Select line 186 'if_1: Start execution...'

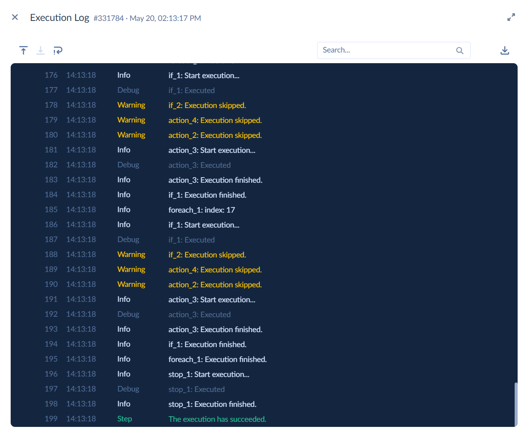204,225
